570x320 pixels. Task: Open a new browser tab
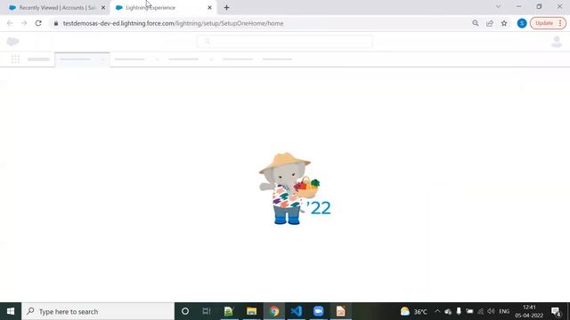click(x=226, y=8)
